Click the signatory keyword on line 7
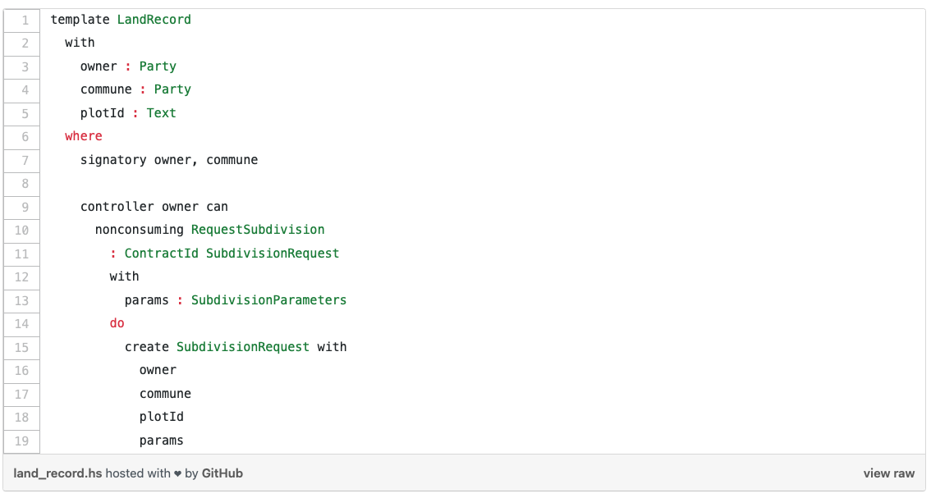This screenshot has height=498, width=931. pyautogui.click(x=113, y=160)
